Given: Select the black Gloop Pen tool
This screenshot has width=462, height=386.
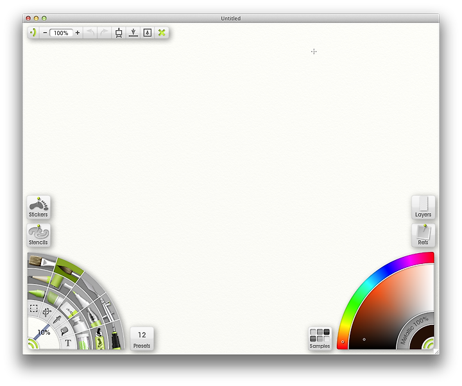Looking at the screenshot, I should click(x=117, y=338).
